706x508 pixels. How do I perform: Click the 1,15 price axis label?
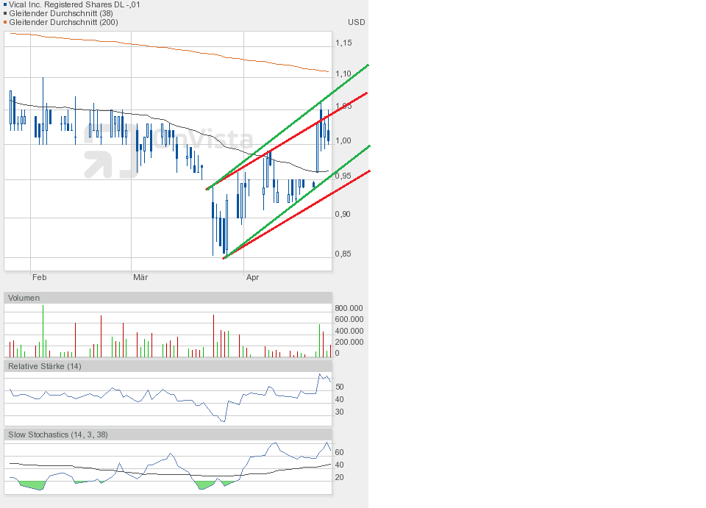(x=343, y=43)
